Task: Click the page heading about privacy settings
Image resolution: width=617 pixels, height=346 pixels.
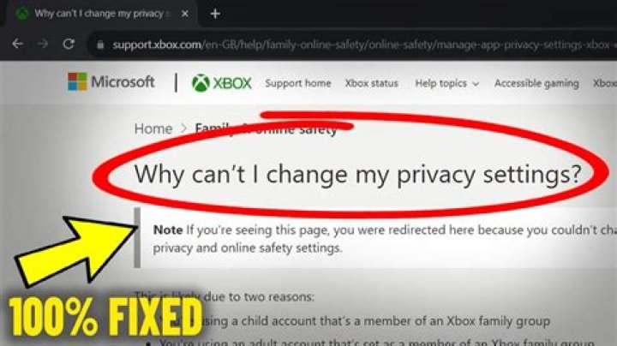Action: tap(357, 174)
